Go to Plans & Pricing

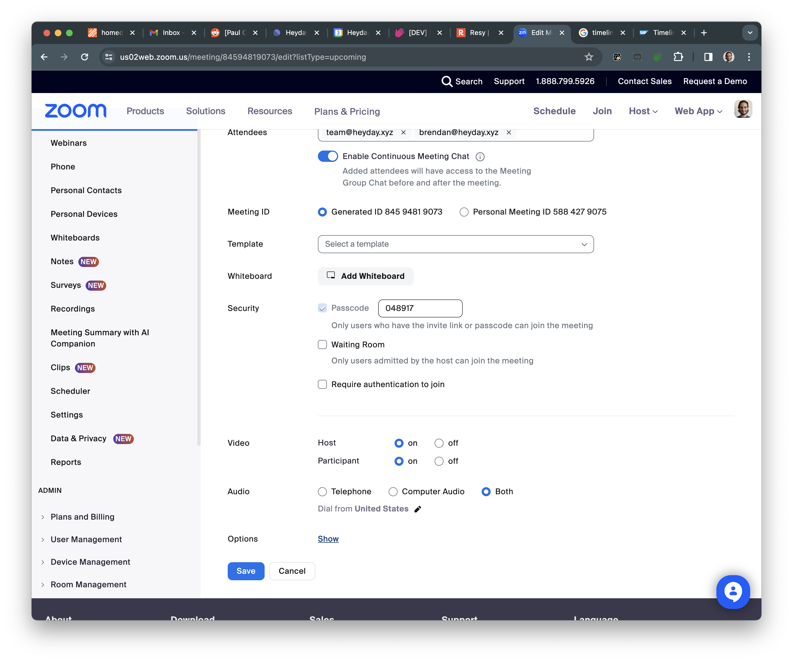pos(347,111)
